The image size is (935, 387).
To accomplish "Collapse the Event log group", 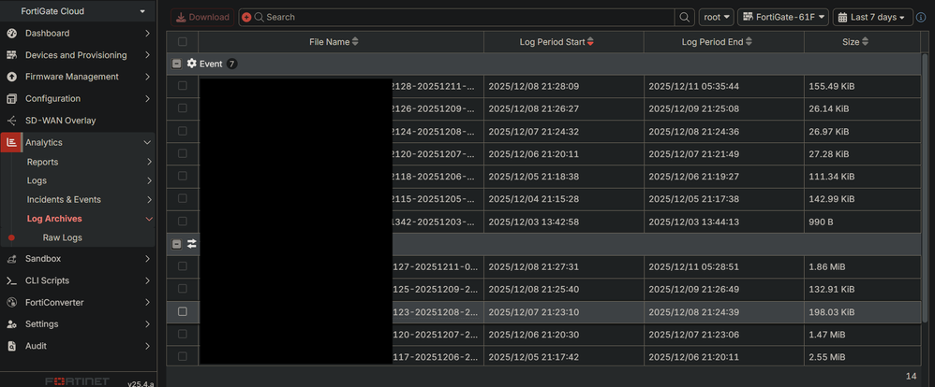I will coord(176,64).
